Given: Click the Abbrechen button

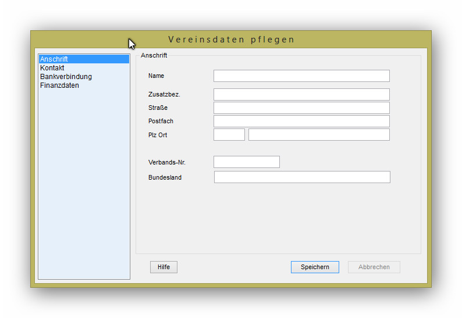Looking at the screenshot, I should 374,267.
